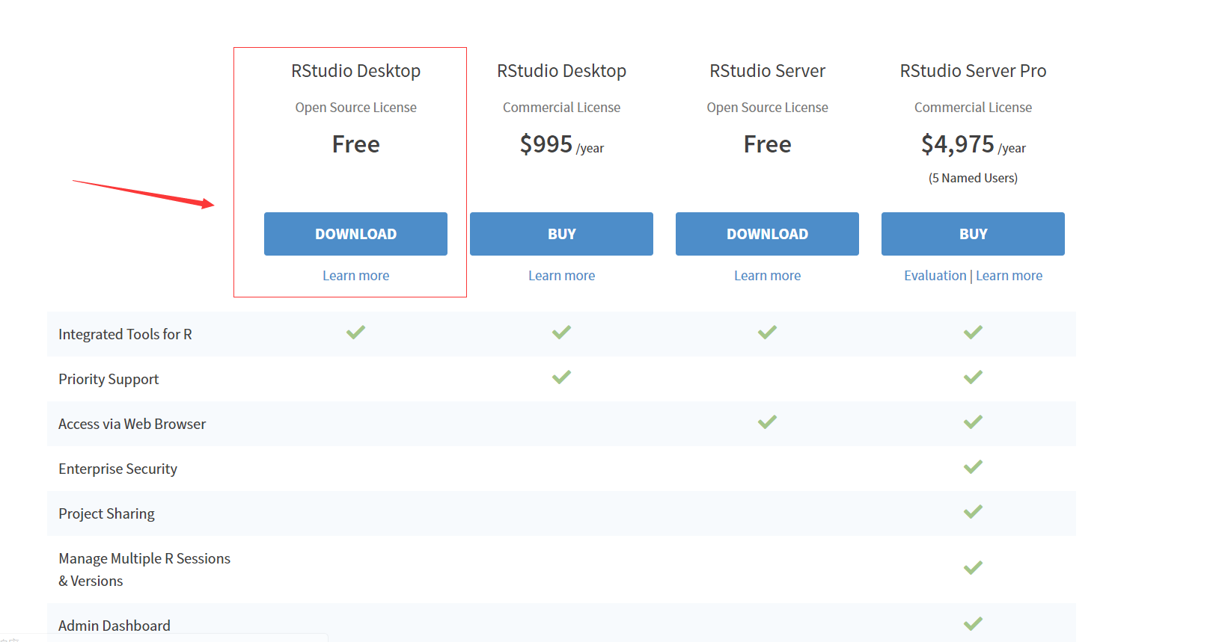Viewport: 1219px width, 642px height.
Task: Click Project Sharing checkmark for Server Pro
Action: tap(973, 512)
